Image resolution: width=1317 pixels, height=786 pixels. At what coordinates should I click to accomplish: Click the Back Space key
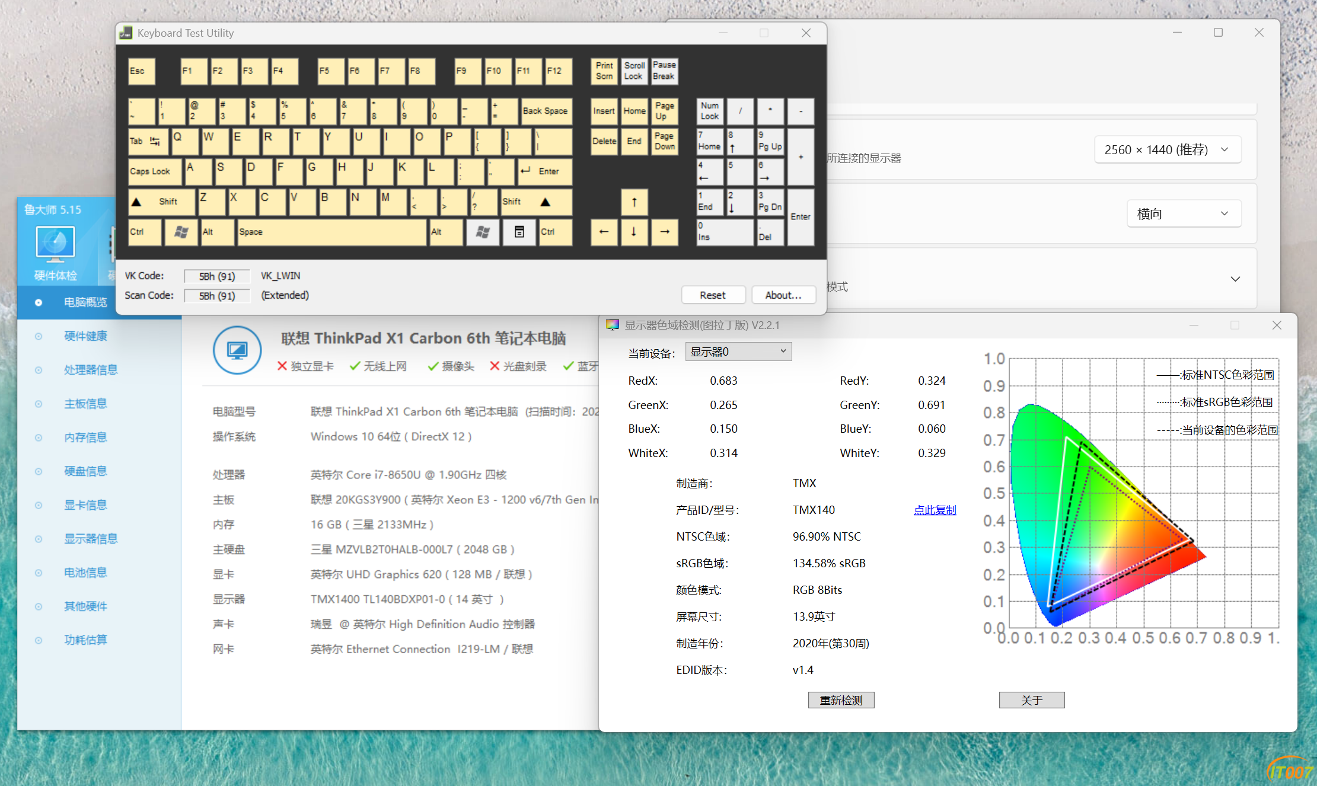click(x=546, y=111)
